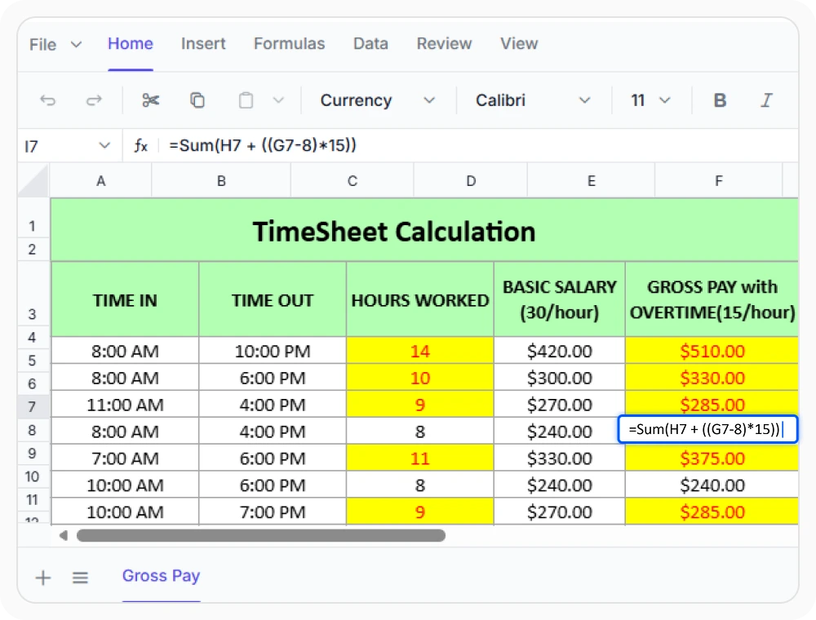
Task: Cut selection with scissors icon
Action: [150, 100]
